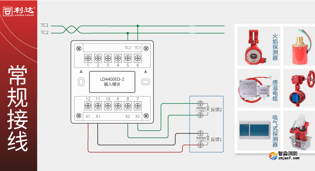Open the 感温电缆 heat sensing cable image
The height and width of the screenshot is (171, 315).
pyautogui.click(x=253, y=88)
